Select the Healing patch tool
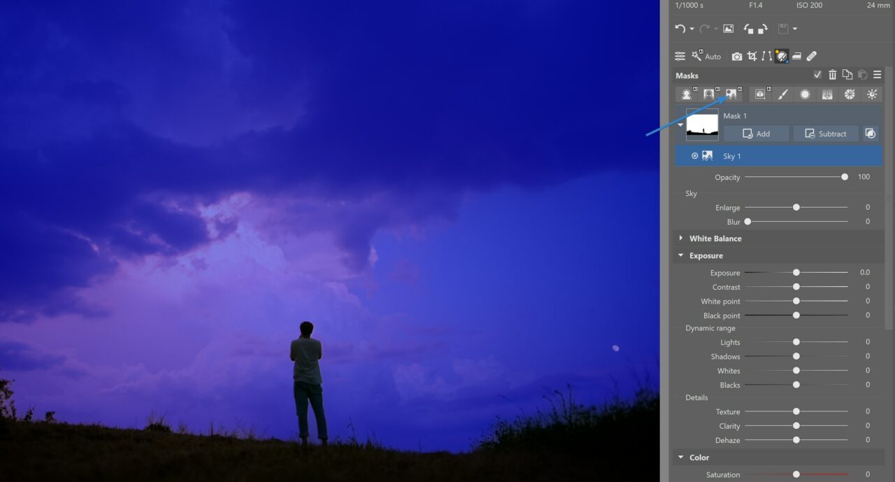This screenshot has height=482, width=895. pos(811,56)
